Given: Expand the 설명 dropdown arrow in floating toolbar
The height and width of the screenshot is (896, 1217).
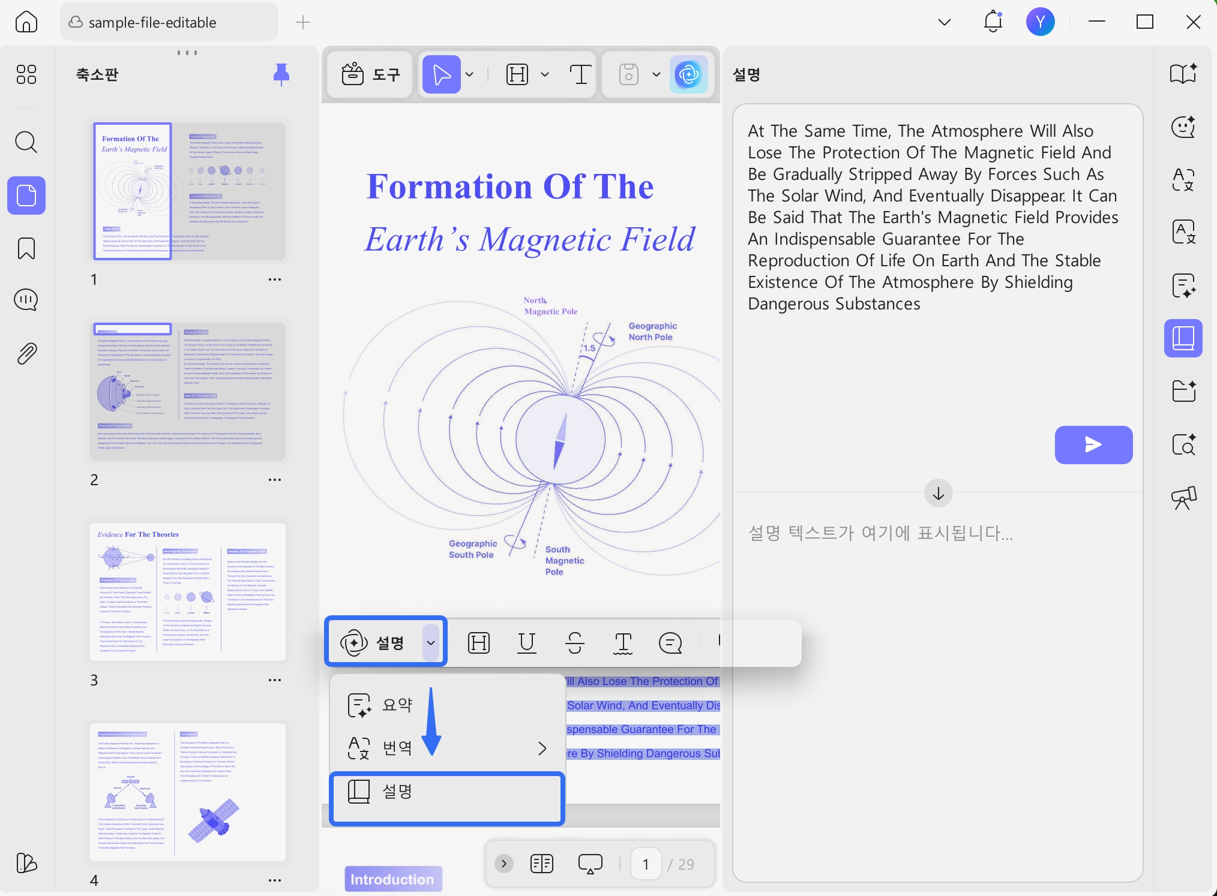Looking at the screenshot, I should click(431, 643).
